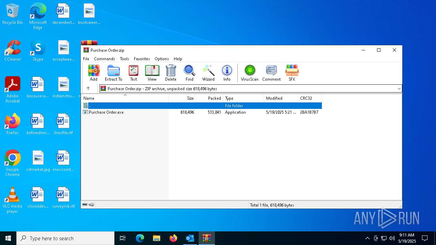
Task: Open Adobe Acrobat desktop shortcut
Action: click(x=13, y=90)
